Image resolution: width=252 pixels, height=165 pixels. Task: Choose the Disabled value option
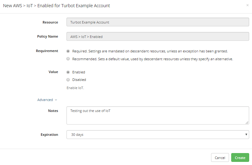pyautogui.click(x=68, y=80)
